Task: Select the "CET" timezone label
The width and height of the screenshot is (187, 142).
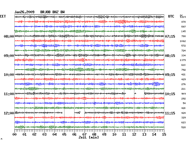Action: coord(3,16)
